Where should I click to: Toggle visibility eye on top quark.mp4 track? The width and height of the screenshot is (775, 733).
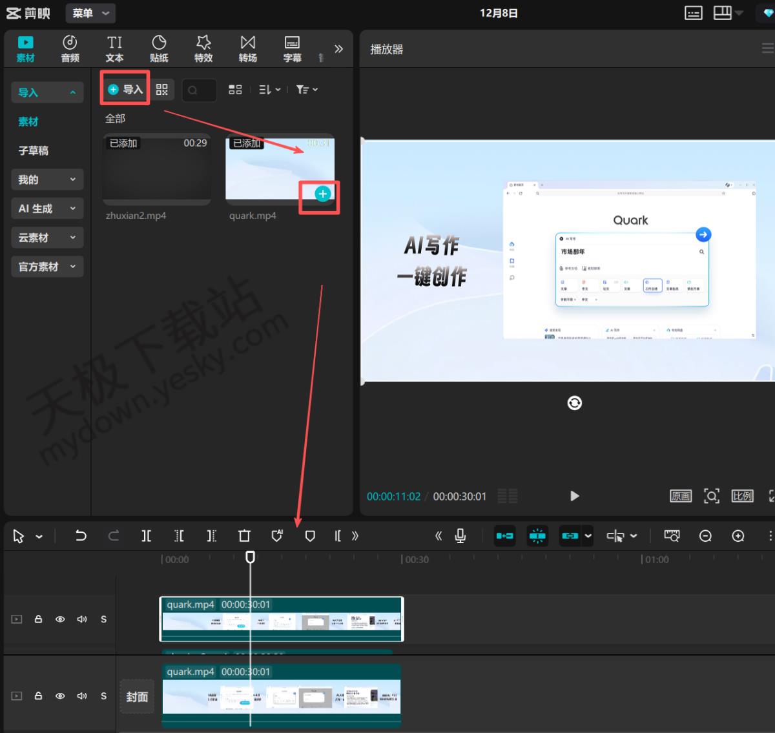point(60,619)
